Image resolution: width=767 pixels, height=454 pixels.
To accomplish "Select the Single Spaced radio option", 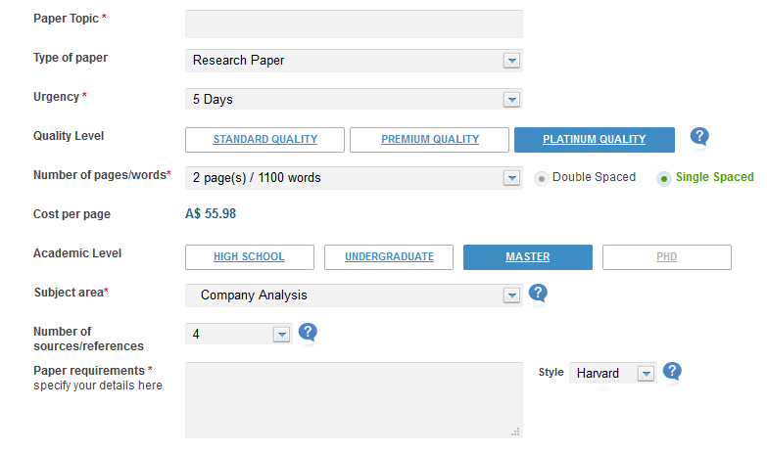I will 664,179.
